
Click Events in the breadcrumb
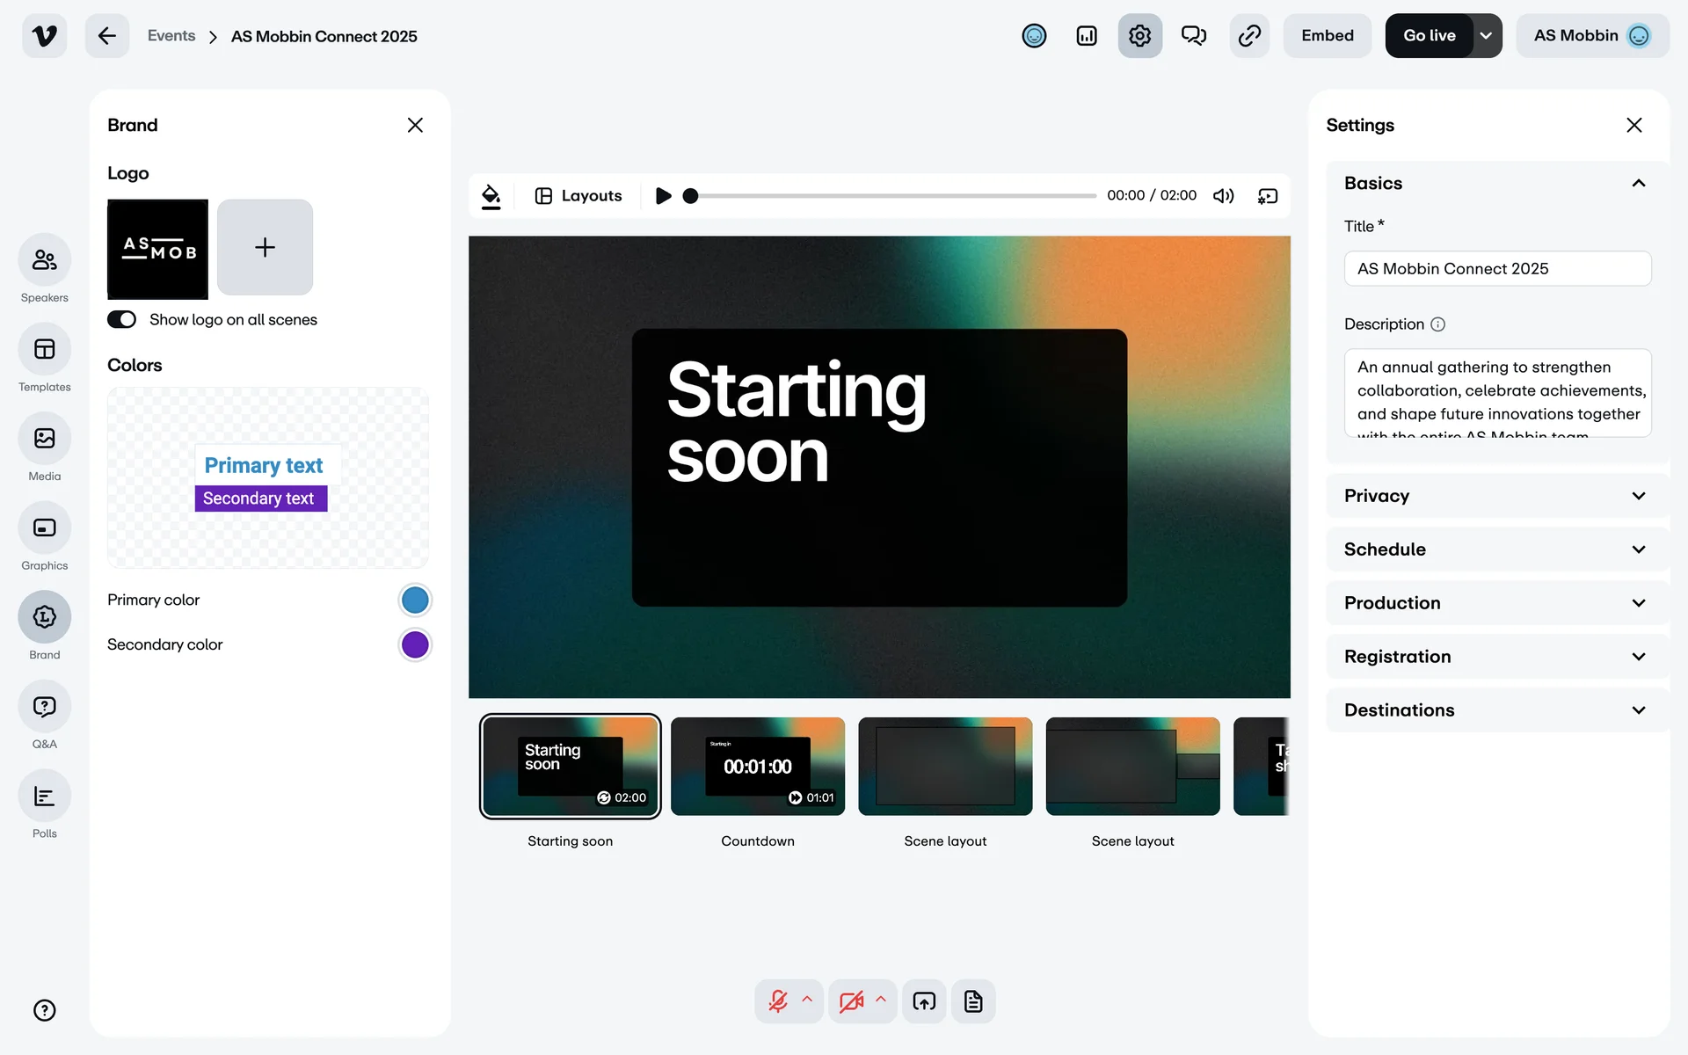point(171,35)
